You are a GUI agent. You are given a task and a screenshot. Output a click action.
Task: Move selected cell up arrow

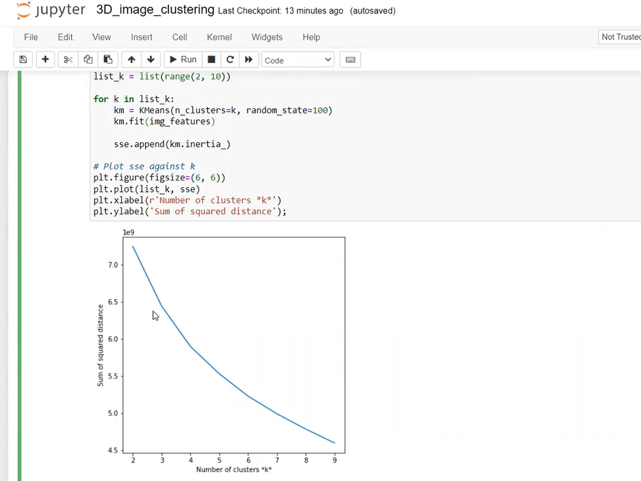click(131, 60)
